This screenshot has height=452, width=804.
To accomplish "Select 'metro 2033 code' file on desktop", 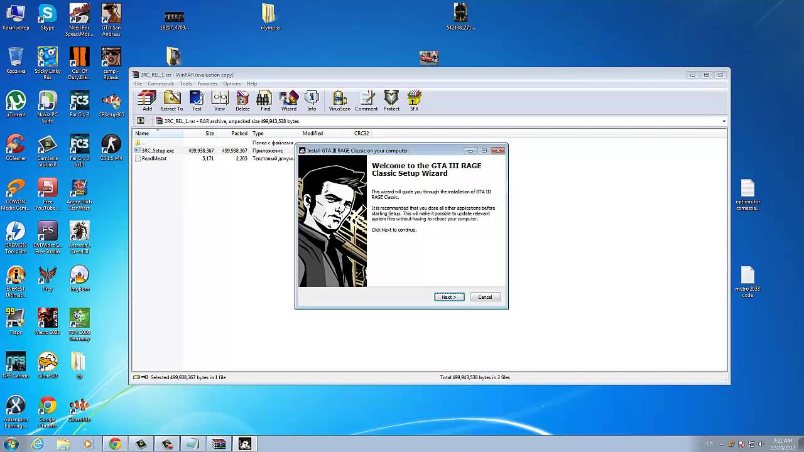I will 747,282.
